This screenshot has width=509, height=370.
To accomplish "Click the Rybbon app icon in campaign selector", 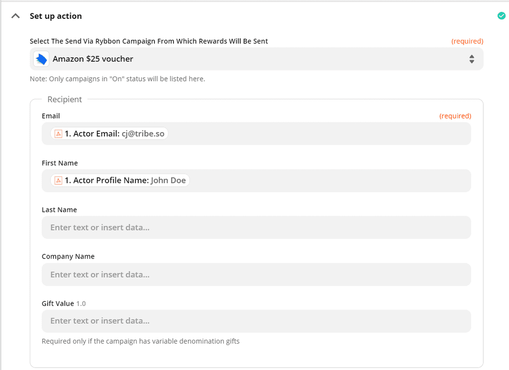I will 41,59.
